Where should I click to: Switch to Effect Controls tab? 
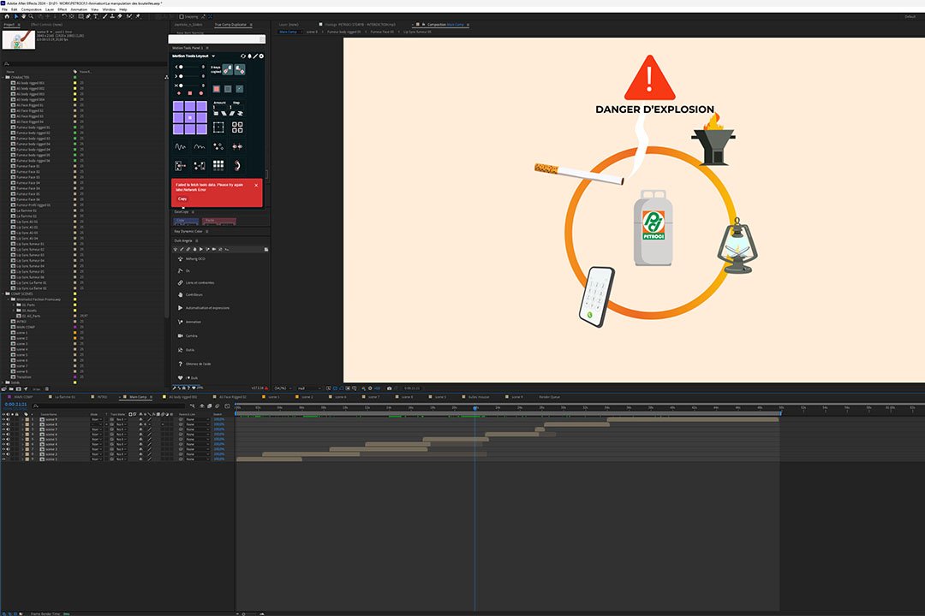pyautogui.click(x=46, y=24)
